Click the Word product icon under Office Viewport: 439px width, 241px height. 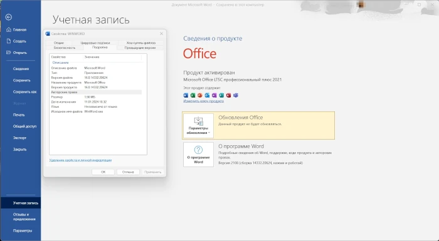coord(186,95)
